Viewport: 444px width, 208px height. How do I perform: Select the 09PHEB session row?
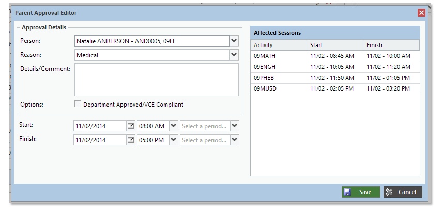tap(335, 78)
